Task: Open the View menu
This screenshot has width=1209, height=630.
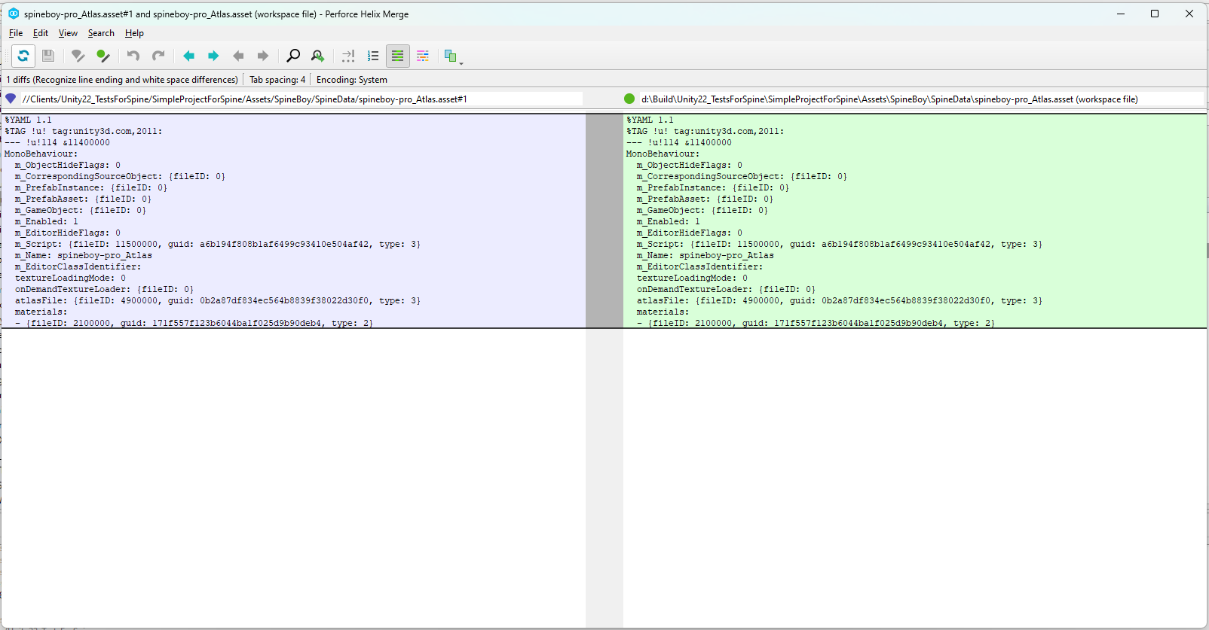Action: coord(68,33)
